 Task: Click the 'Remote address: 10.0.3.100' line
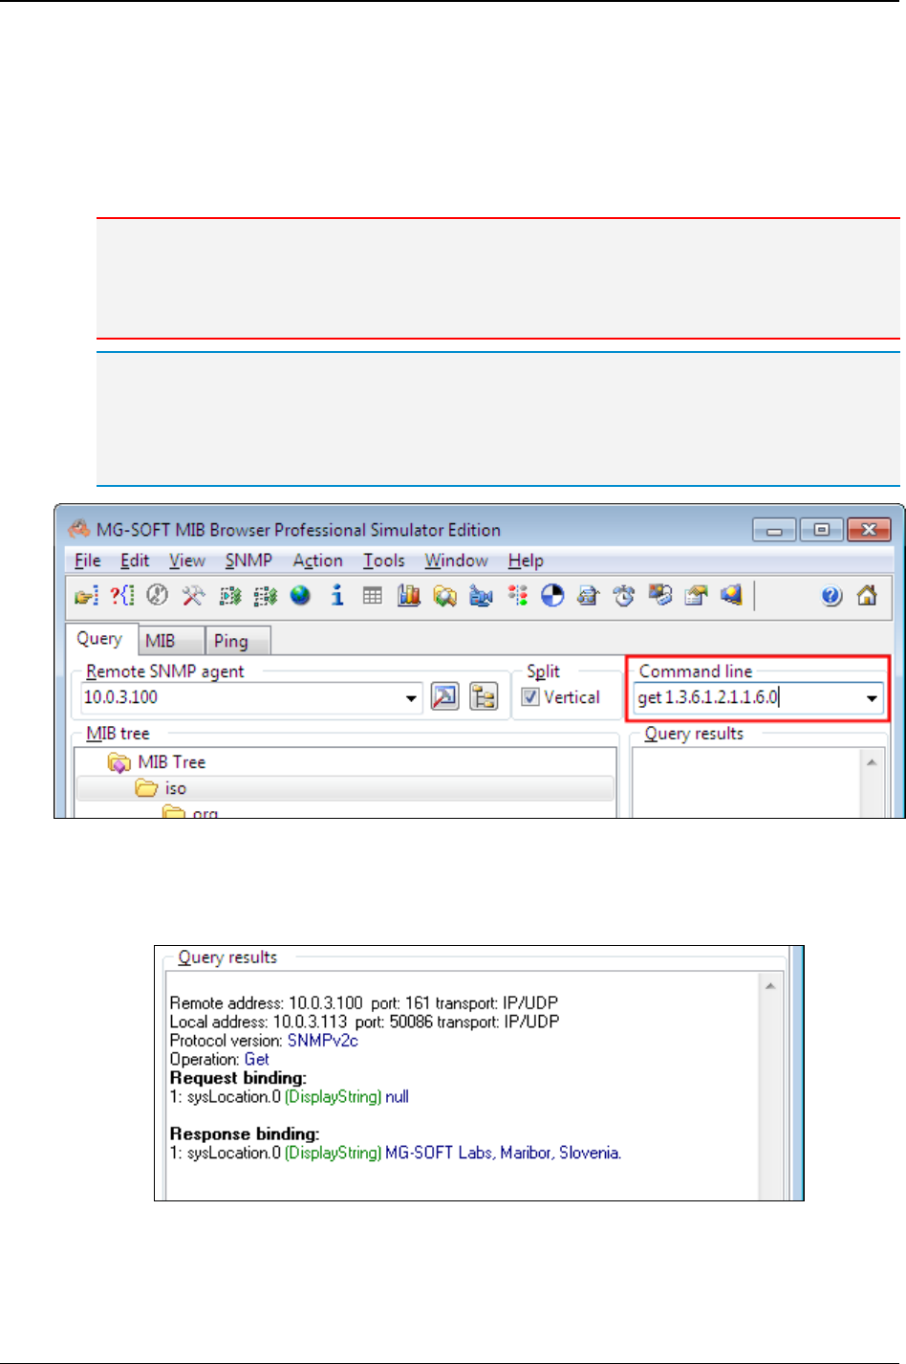click(x=364, y=1003)
